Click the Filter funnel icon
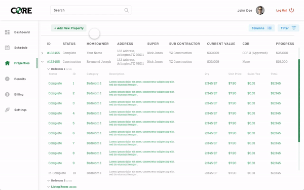The image size is (304, 190). [294, 28]
